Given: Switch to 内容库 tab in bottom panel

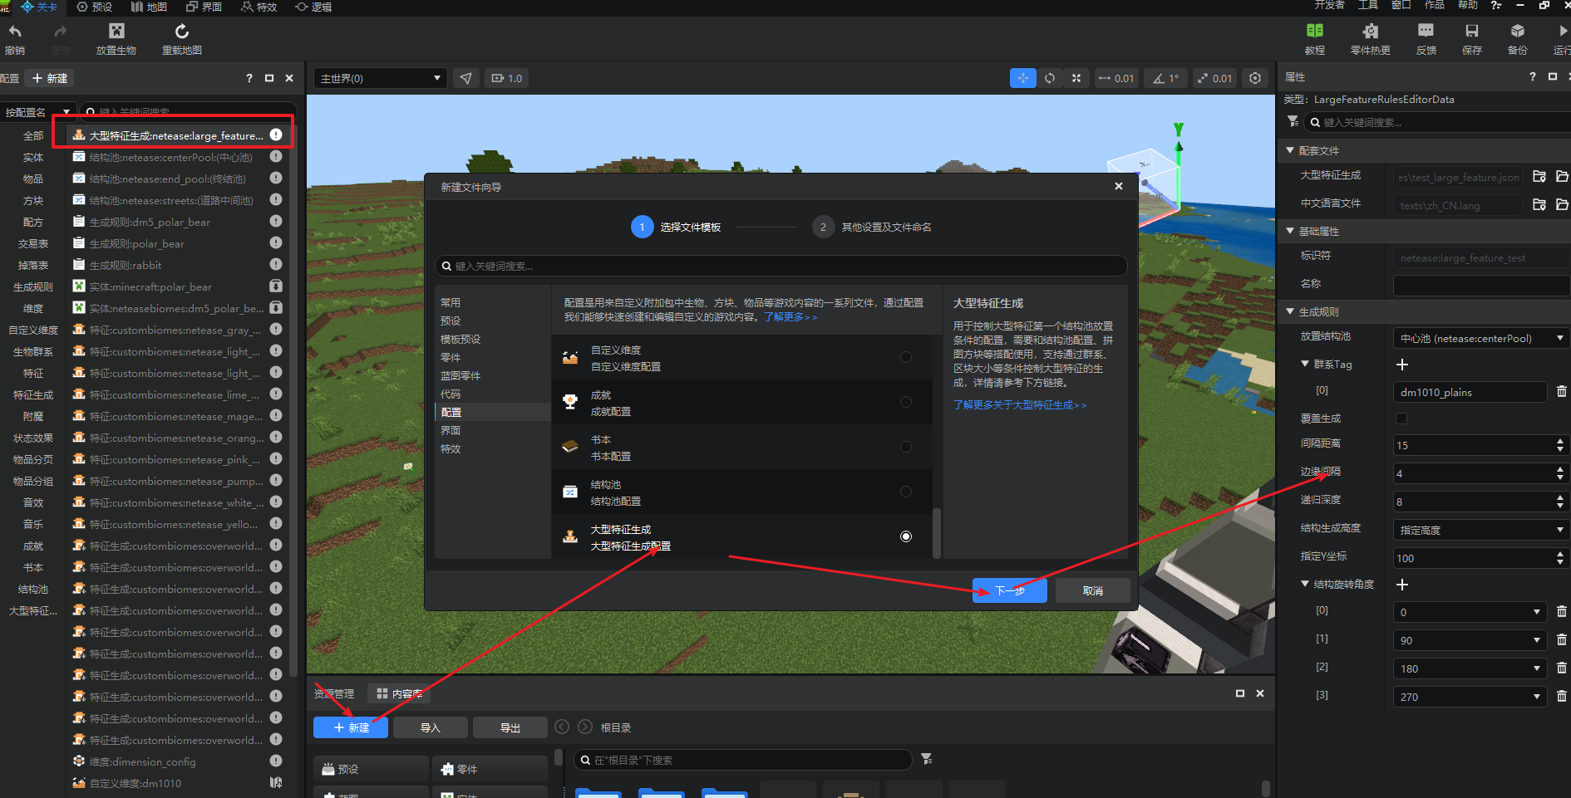Looking at the screenshot, I should click(x=399, y=693).
